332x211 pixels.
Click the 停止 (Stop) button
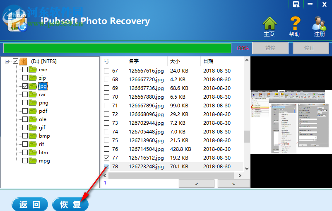point(310,48)
